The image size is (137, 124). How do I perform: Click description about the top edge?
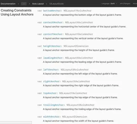(80, 97)
